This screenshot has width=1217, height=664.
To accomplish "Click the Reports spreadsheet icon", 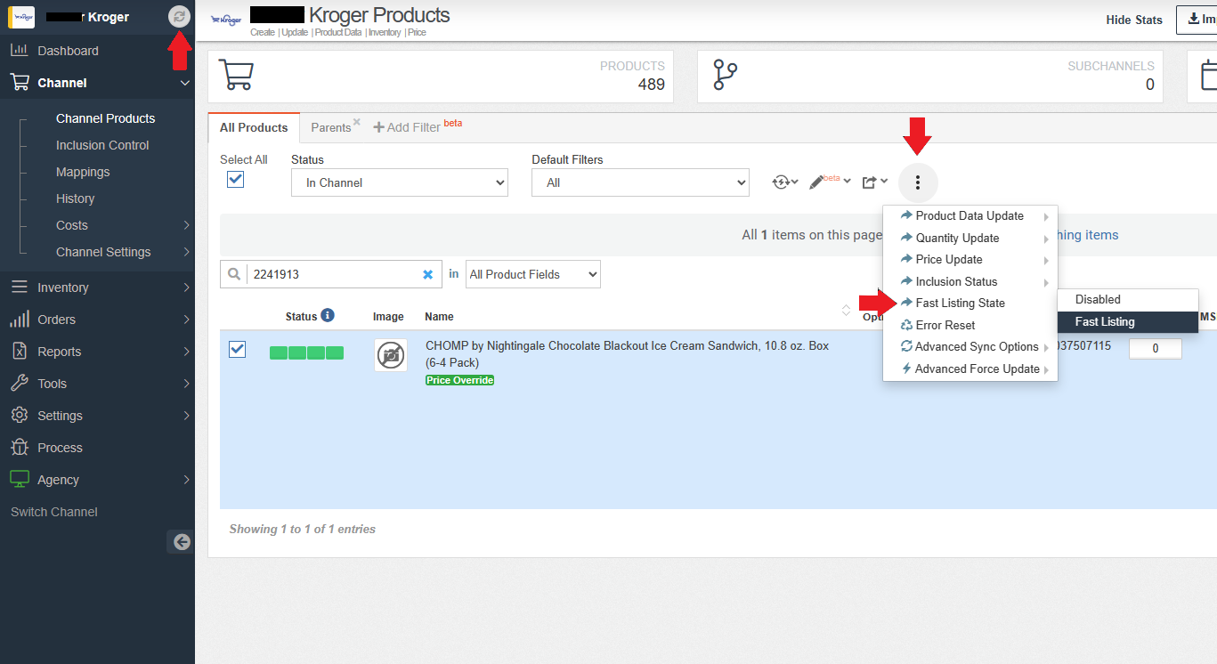I will [x=19, y=352].
